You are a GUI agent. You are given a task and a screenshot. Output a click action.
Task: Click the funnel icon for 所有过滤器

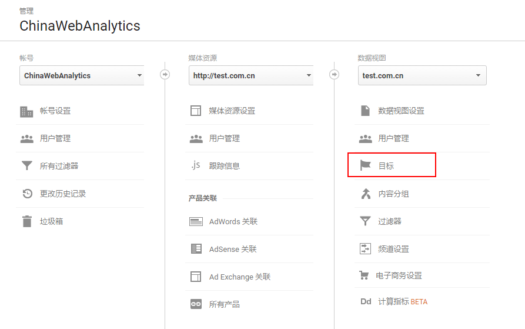[26, 166]
